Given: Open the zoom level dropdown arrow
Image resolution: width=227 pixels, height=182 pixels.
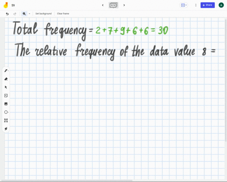Looking at the screenshot, I should coord(29,14).
